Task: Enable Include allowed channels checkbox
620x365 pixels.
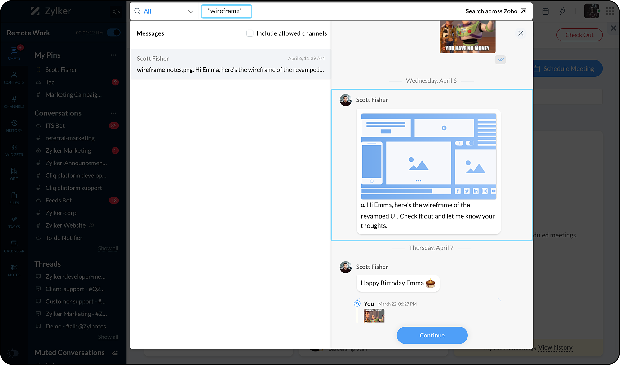Action: pyautogui.click(x=250, y=33)
